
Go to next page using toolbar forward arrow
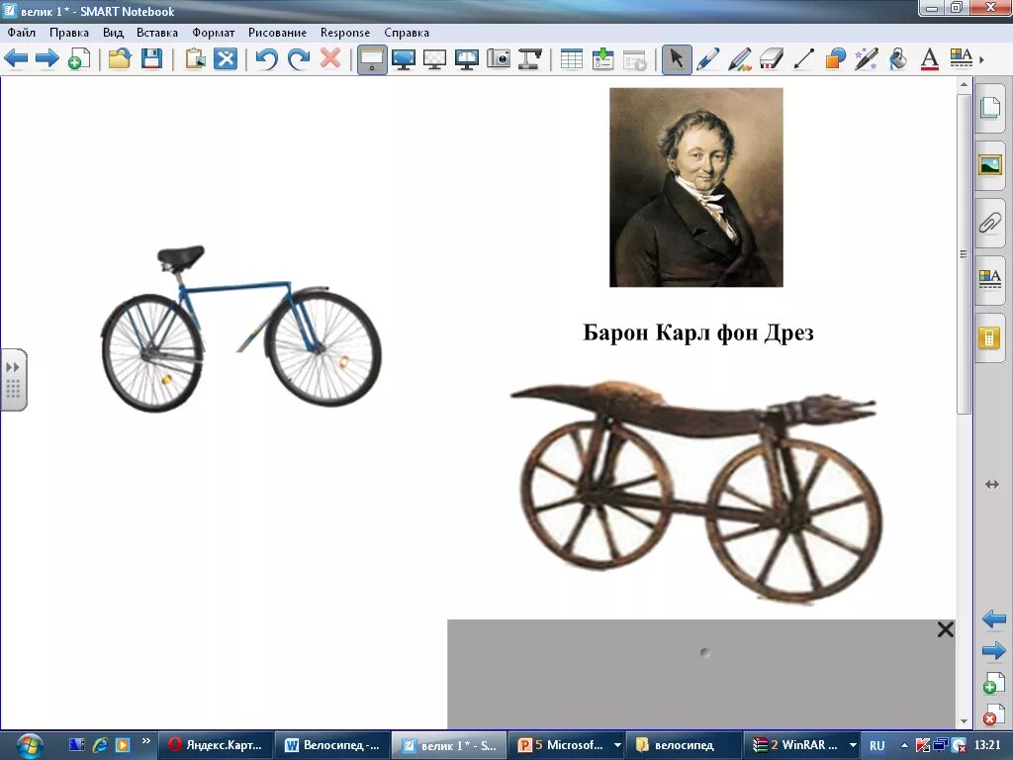[47, 58]
